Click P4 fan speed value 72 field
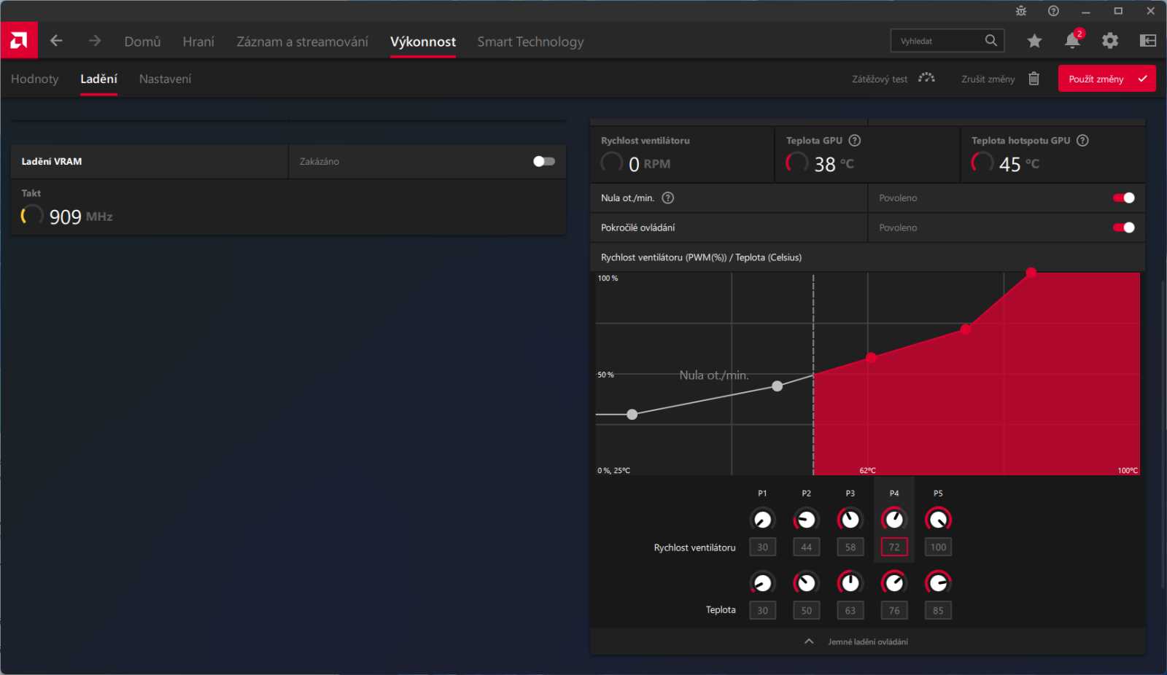1167x675 pixels. pyautogui.click(x=894, y=547)
